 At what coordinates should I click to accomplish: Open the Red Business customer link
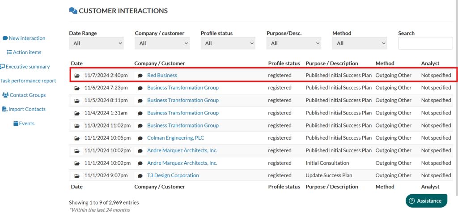click(x=162, y=76)
